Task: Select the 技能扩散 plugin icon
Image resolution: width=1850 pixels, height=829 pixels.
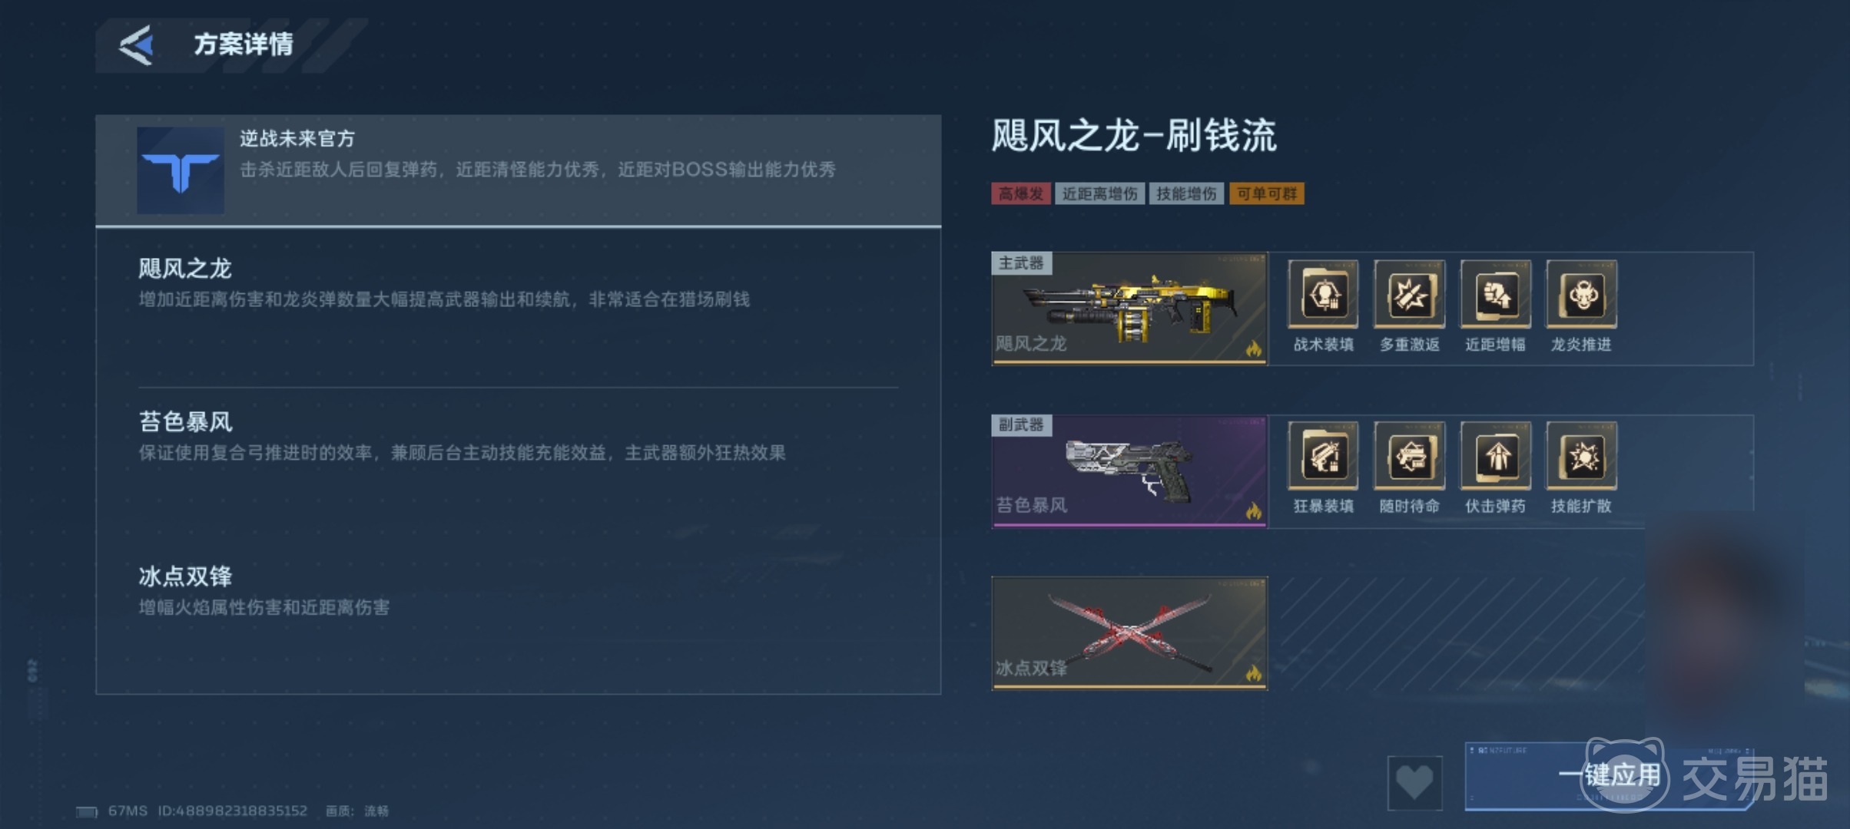Action: point(1581,455)
